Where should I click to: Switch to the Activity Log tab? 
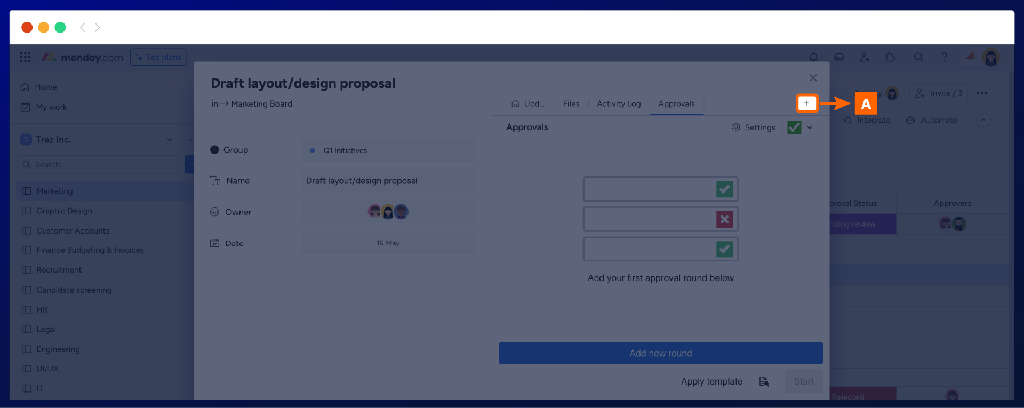(619, 104)
